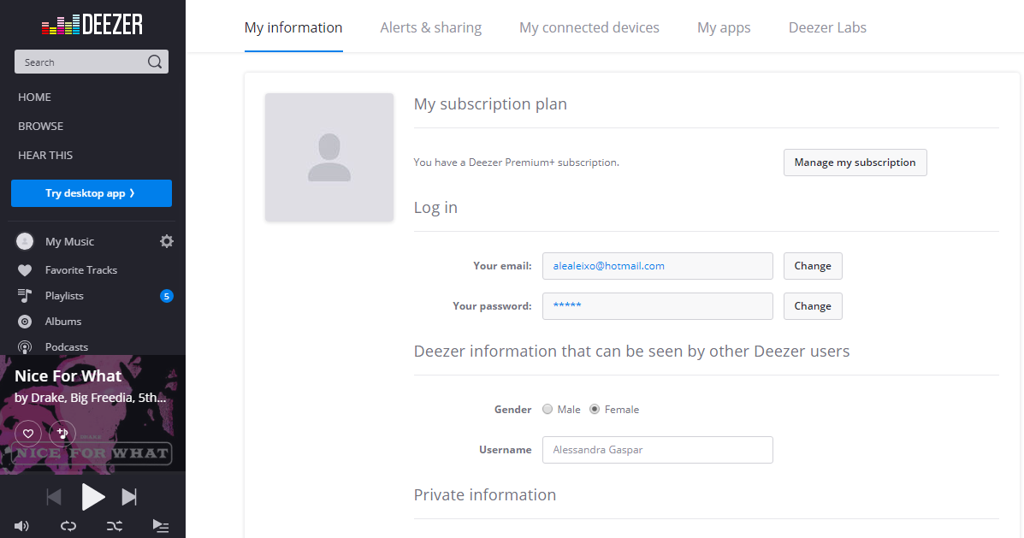
Task: Click the Nice For What song title
Action: pos(68,376)
